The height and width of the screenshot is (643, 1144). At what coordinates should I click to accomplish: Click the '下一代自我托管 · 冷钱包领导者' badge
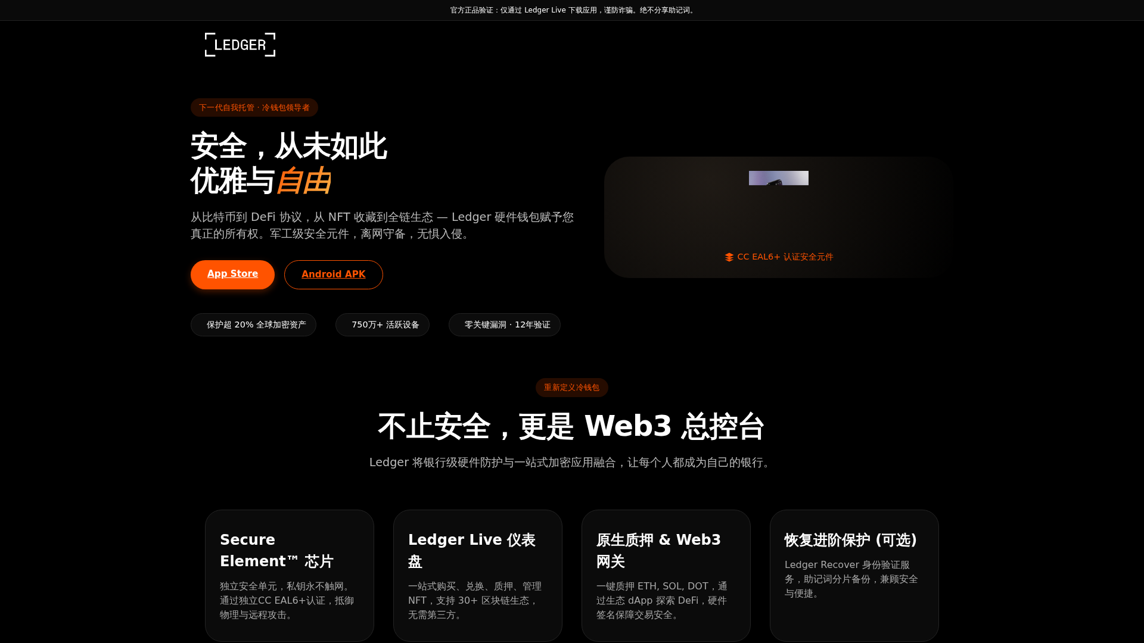[254, 108]
